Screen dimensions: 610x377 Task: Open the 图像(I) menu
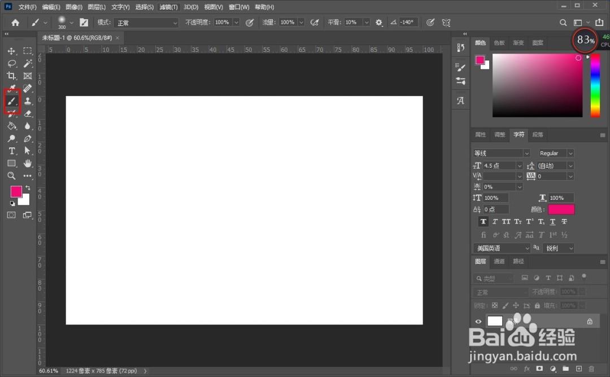74,7
